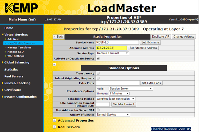This screenshot has width=199, height=132.
Task: Open the Scheduling Method dropdown
Action: 115,99
